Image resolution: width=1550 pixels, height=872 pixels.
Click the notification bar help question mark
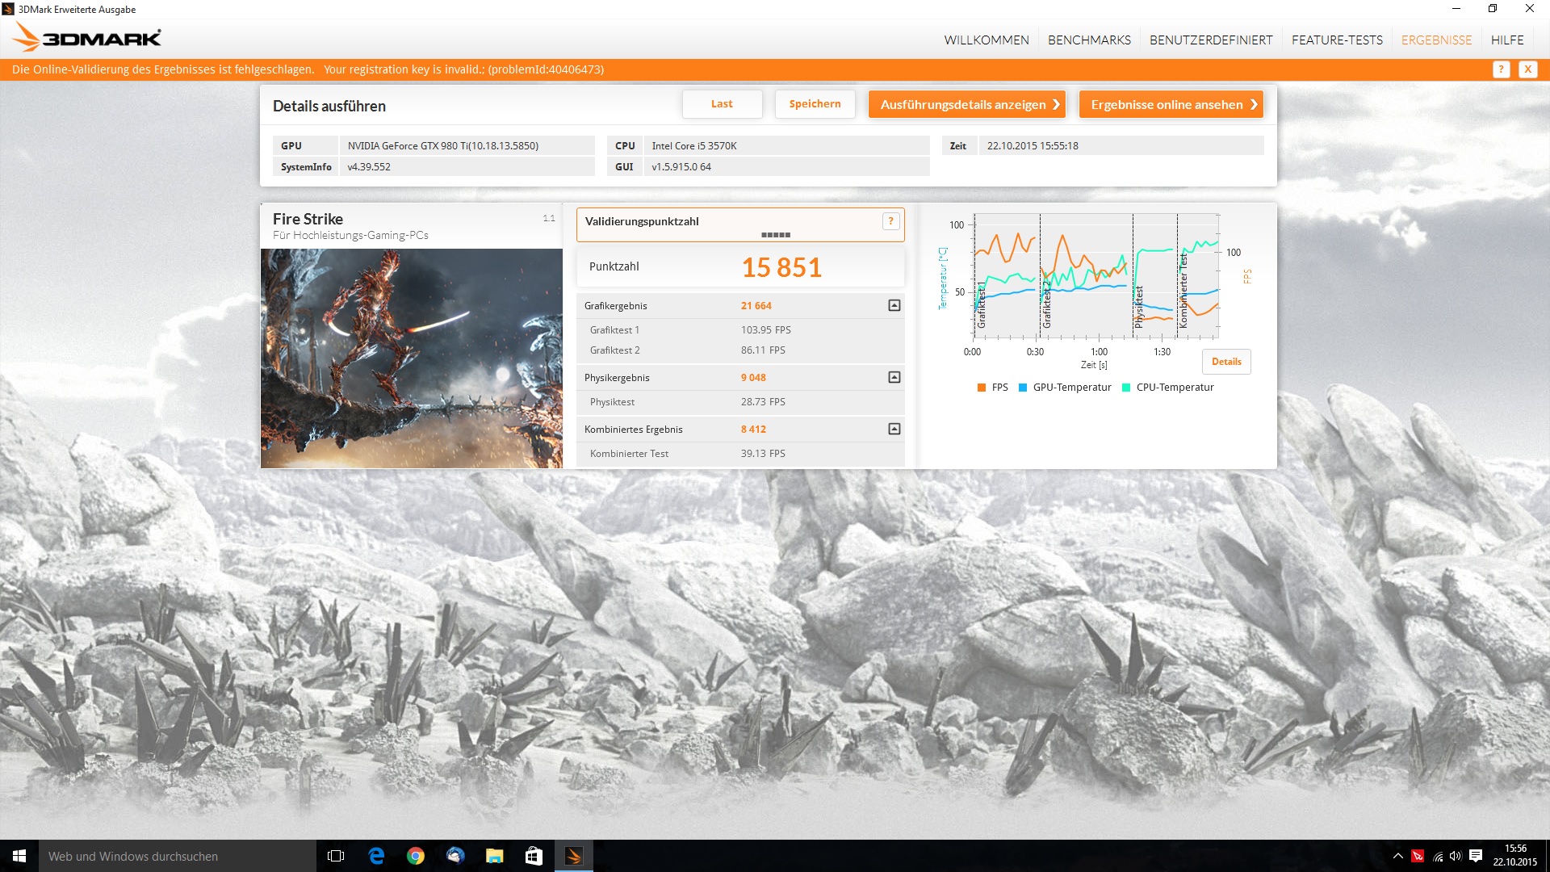pyautogui.click(x=1501, y=69)
